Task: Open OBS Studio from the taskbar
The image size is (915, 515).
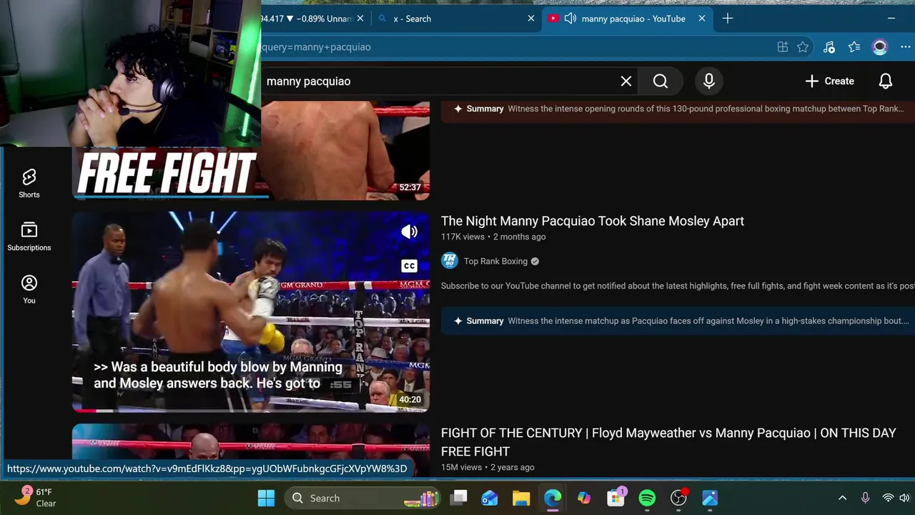Action: 678,499
